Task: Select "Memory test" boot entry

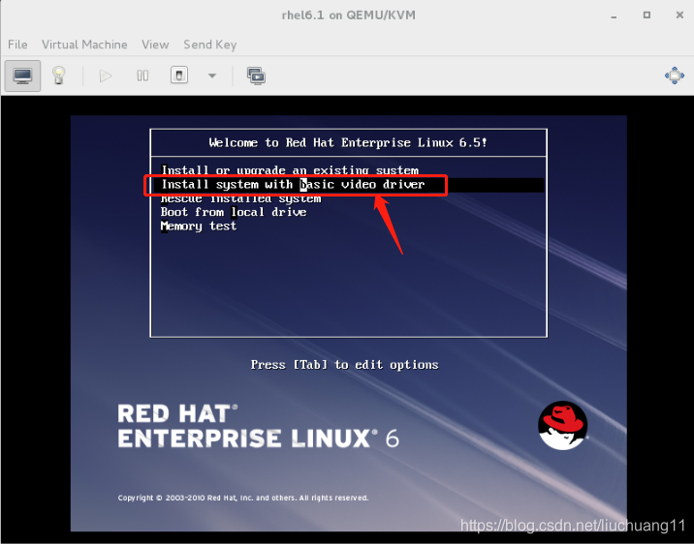Action: pyautogui.click(x=199, y=227)
